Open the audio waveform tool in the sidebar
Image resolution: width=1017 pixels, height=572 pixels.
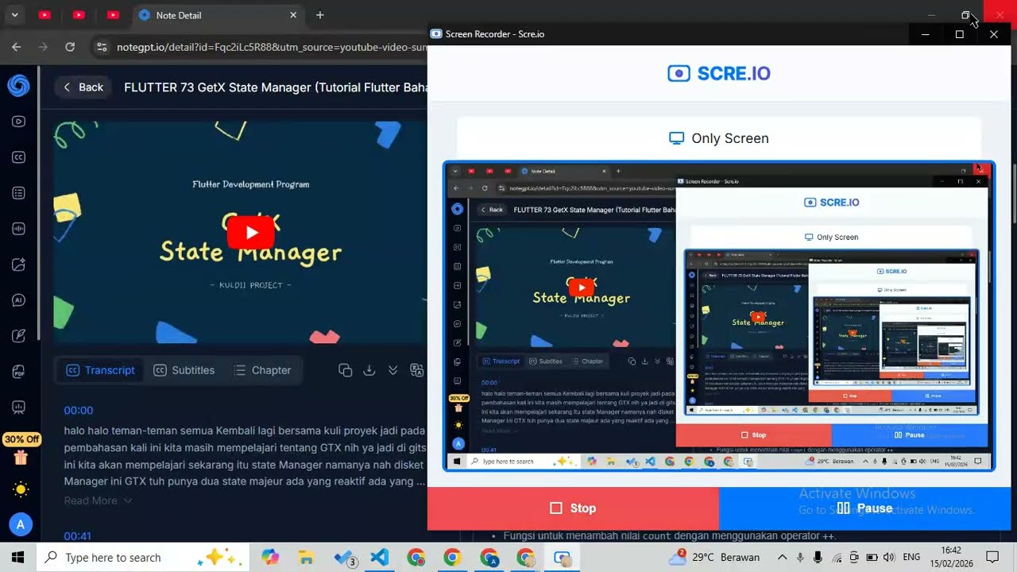pyautogui.click(x=18, y=229)
